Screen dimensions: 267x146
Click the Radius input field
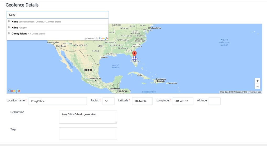108,101
